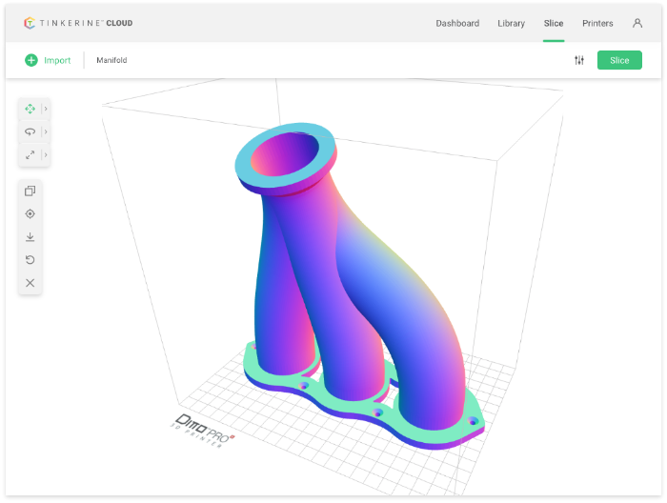Click the Manifold file name
Screen dimensions: 667x503
click(111, 60)
